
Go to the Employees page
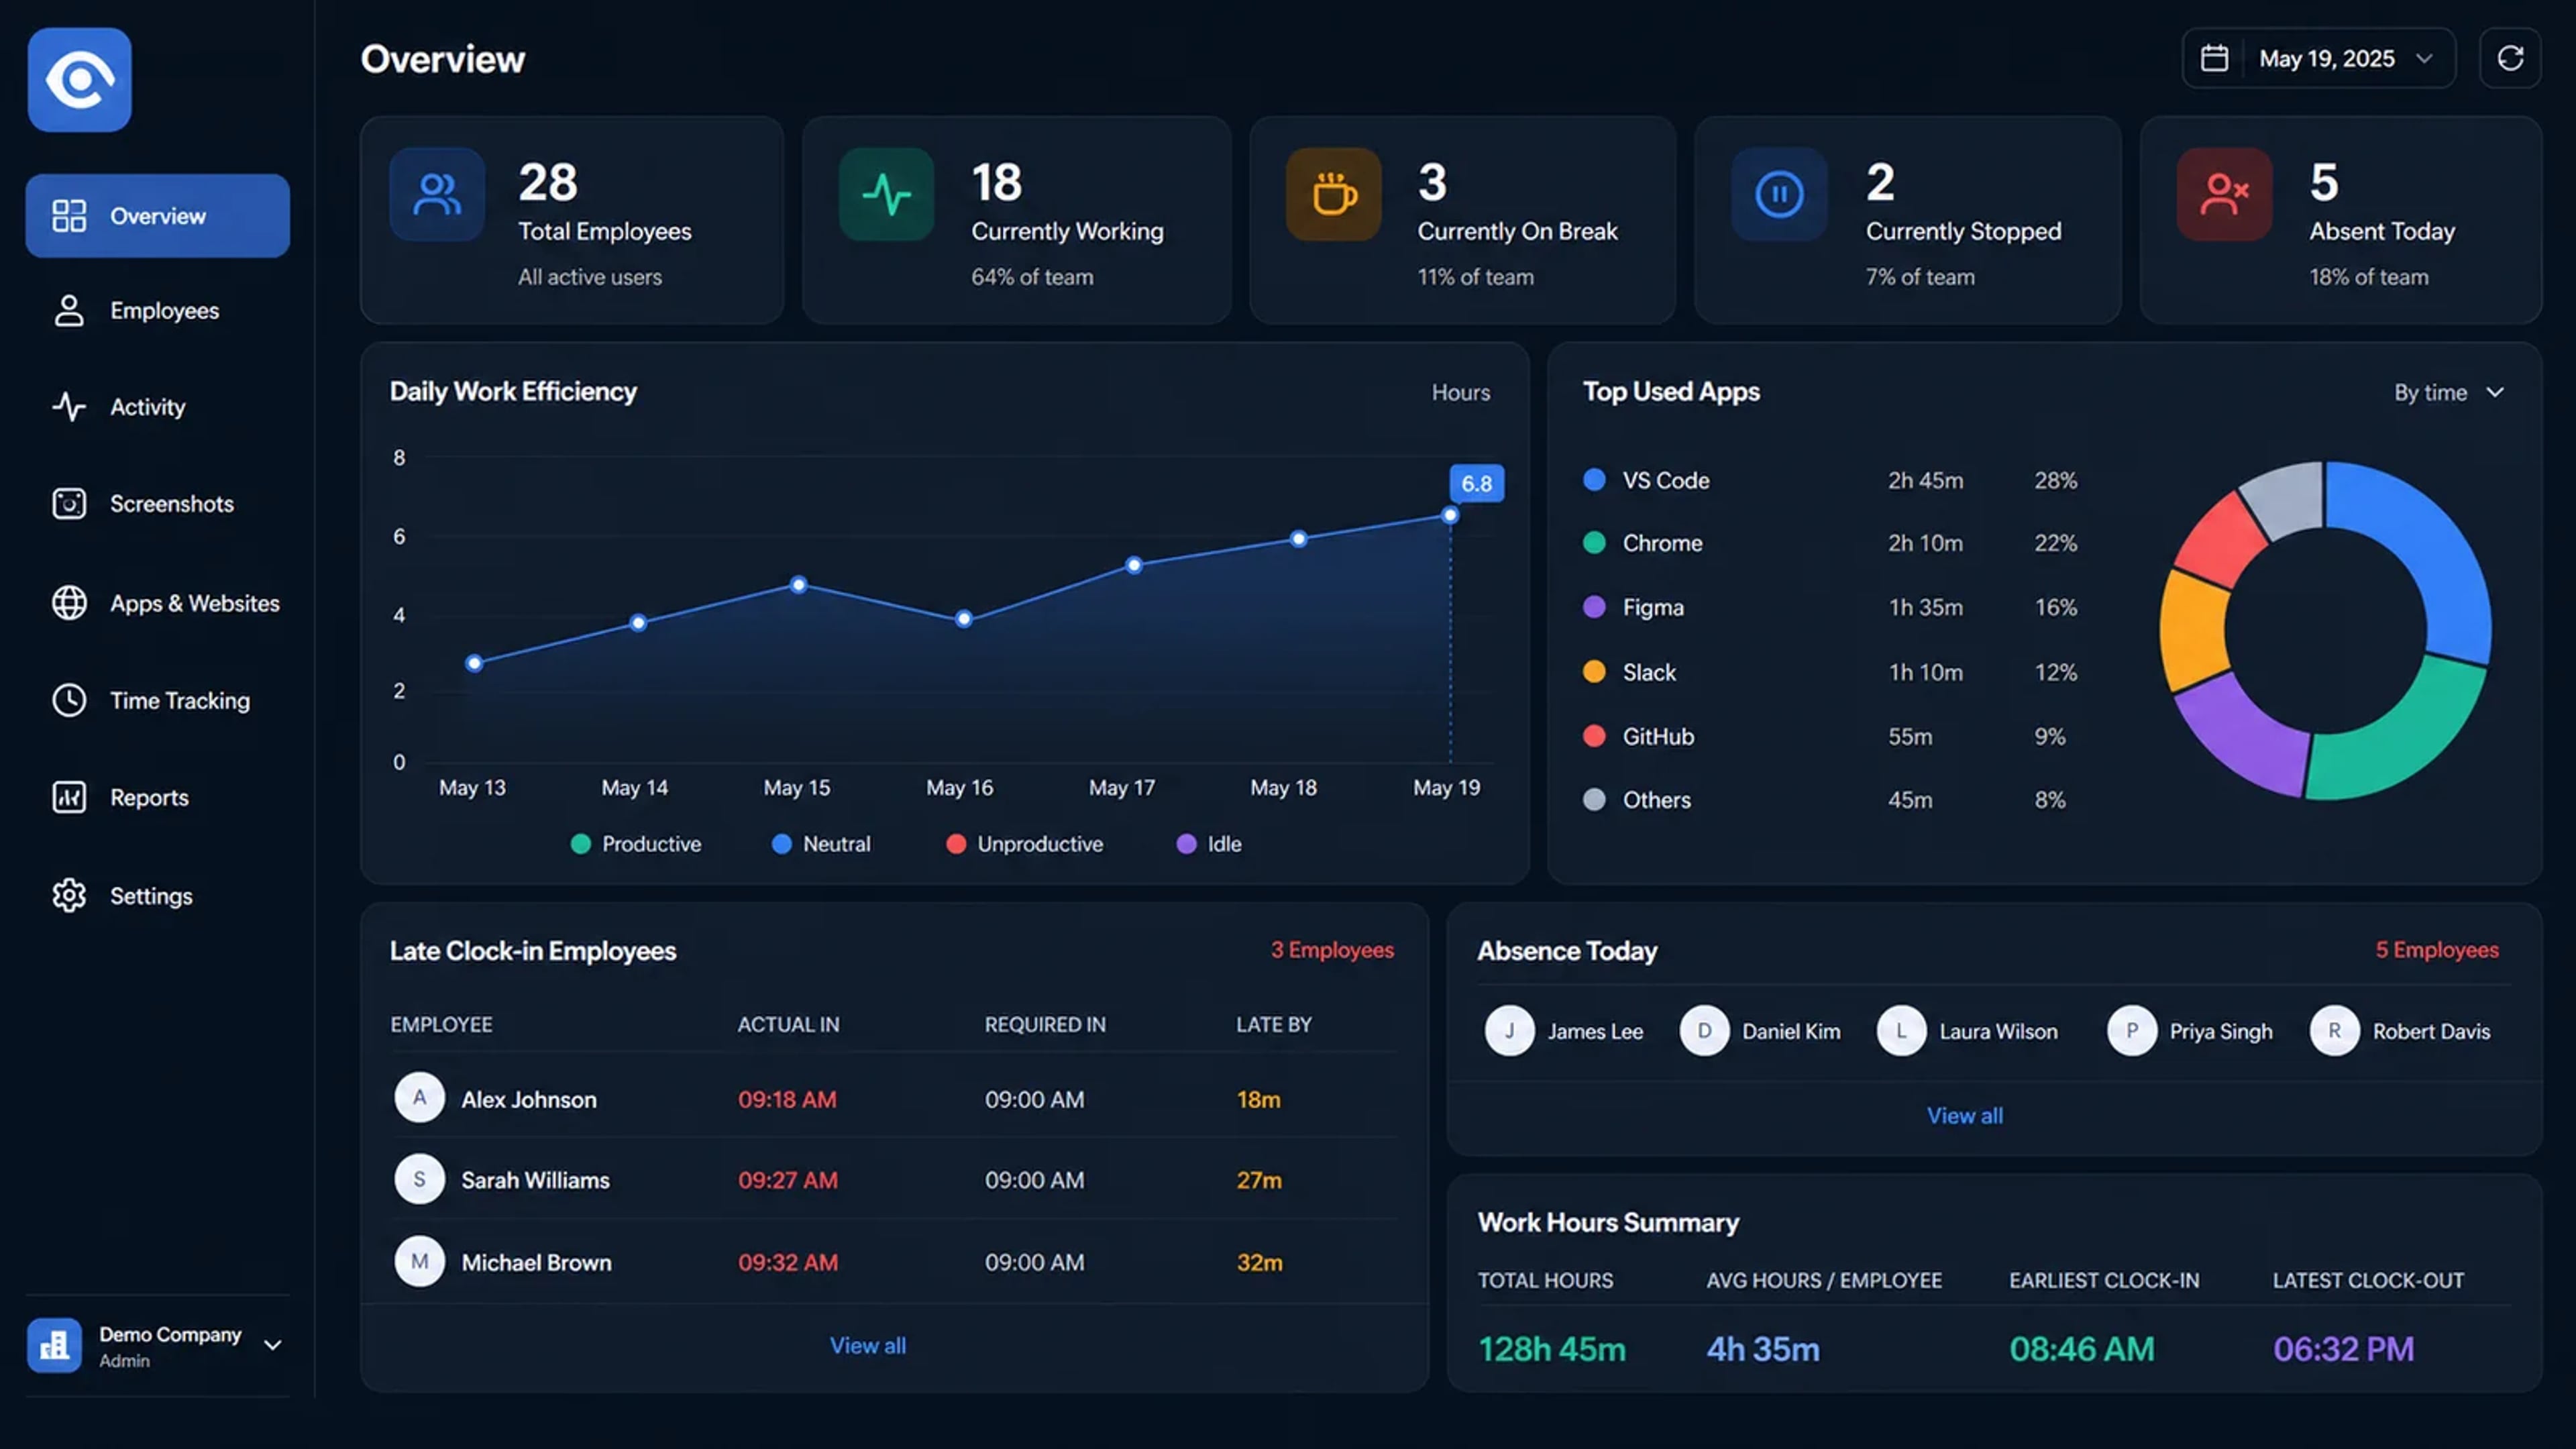click(158, 310)
